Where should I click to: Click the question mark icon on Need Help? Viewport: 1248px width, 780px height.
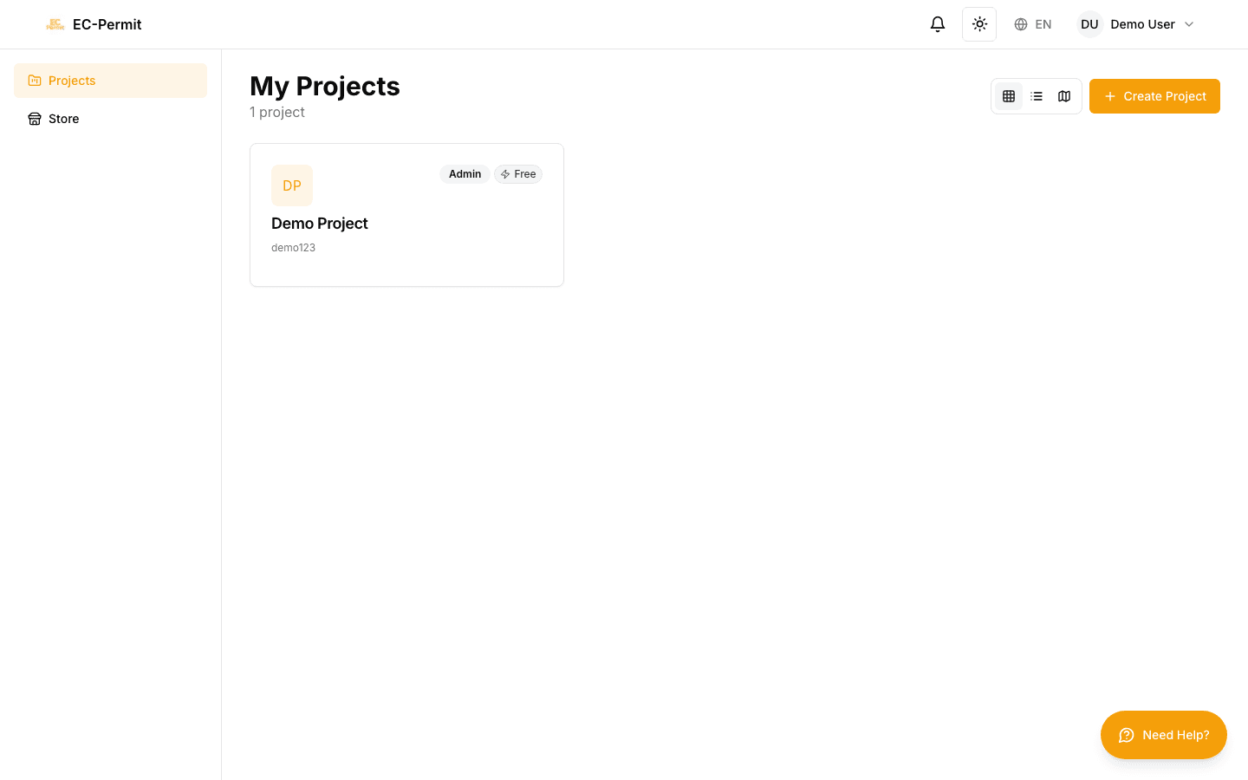coord(1126,735)
